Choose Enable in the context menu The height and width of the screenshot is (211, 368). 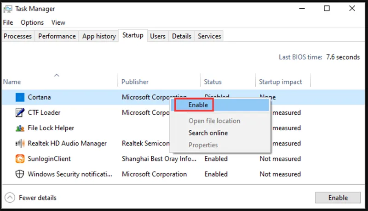tap(220, 105)
